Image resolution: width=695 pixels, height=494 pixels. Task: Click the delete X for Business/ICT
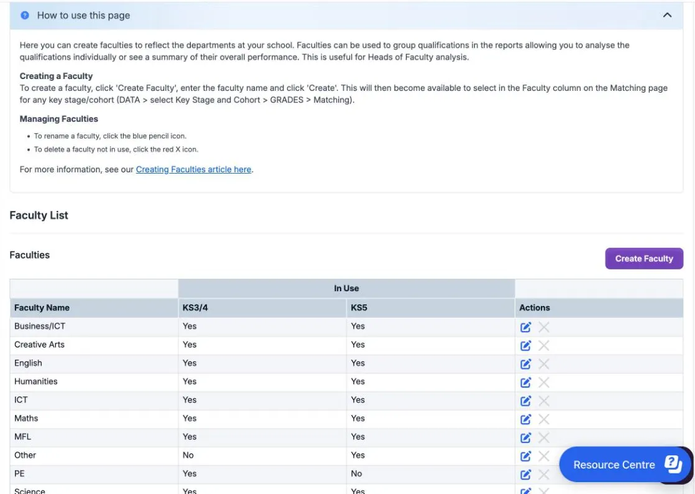[544, 327]
